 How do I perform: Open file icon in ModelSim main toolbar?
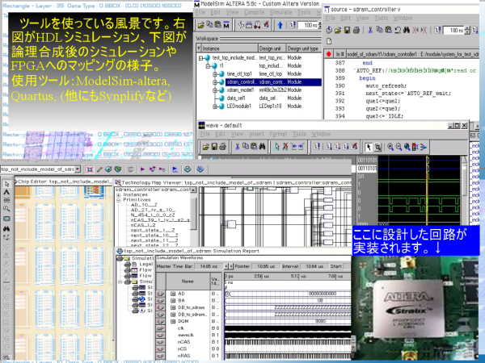pos(201,25)
